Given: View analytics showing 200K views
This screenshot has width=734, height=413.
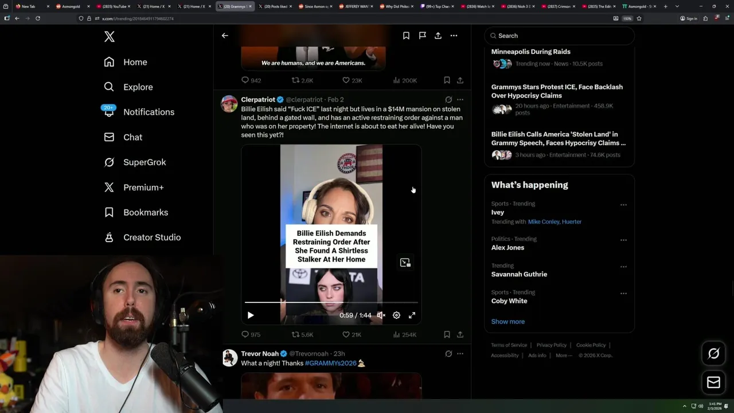Looking at the screenshot, I should 405,80.
